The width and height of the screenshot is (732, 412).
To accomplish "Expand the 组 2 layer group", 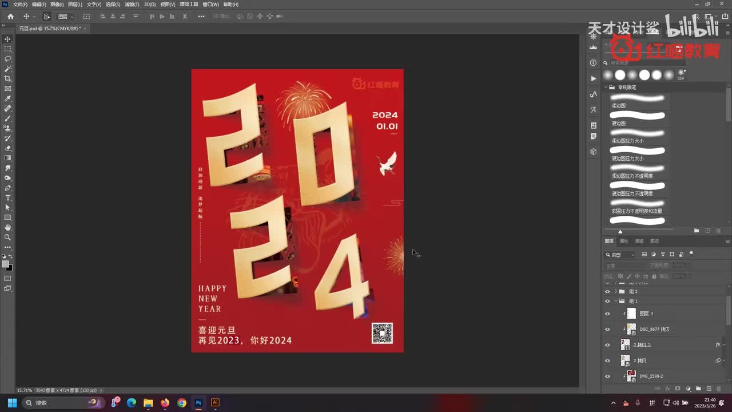I will (x=616, y=291).
